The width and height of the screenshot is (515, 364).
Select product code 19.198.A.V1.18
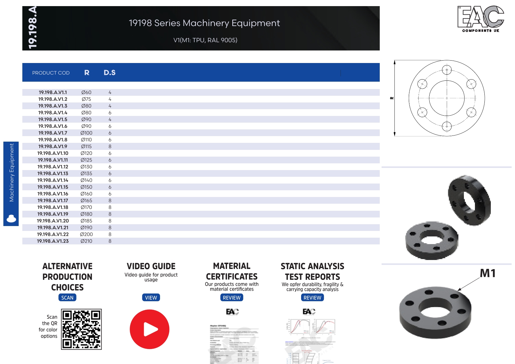click(53, 207)
